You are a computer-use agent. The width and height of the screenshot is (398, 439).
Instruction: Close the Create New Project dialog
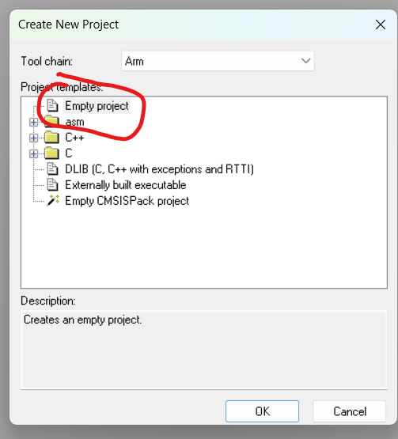click(x=381, y=25)
